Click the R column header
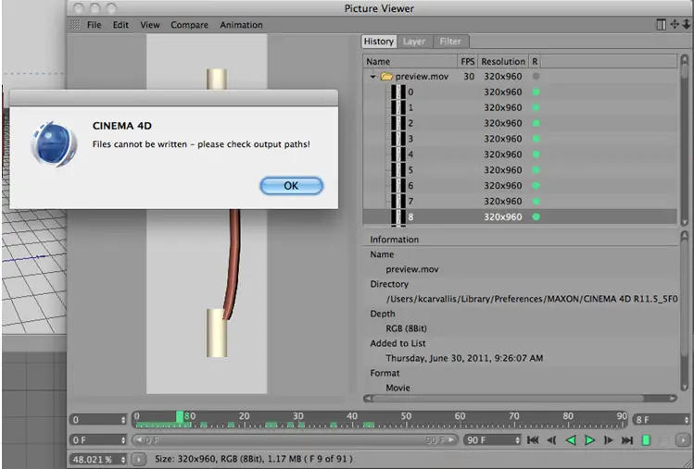The height and width of the screenshot is (469, 694). [535, 61]
